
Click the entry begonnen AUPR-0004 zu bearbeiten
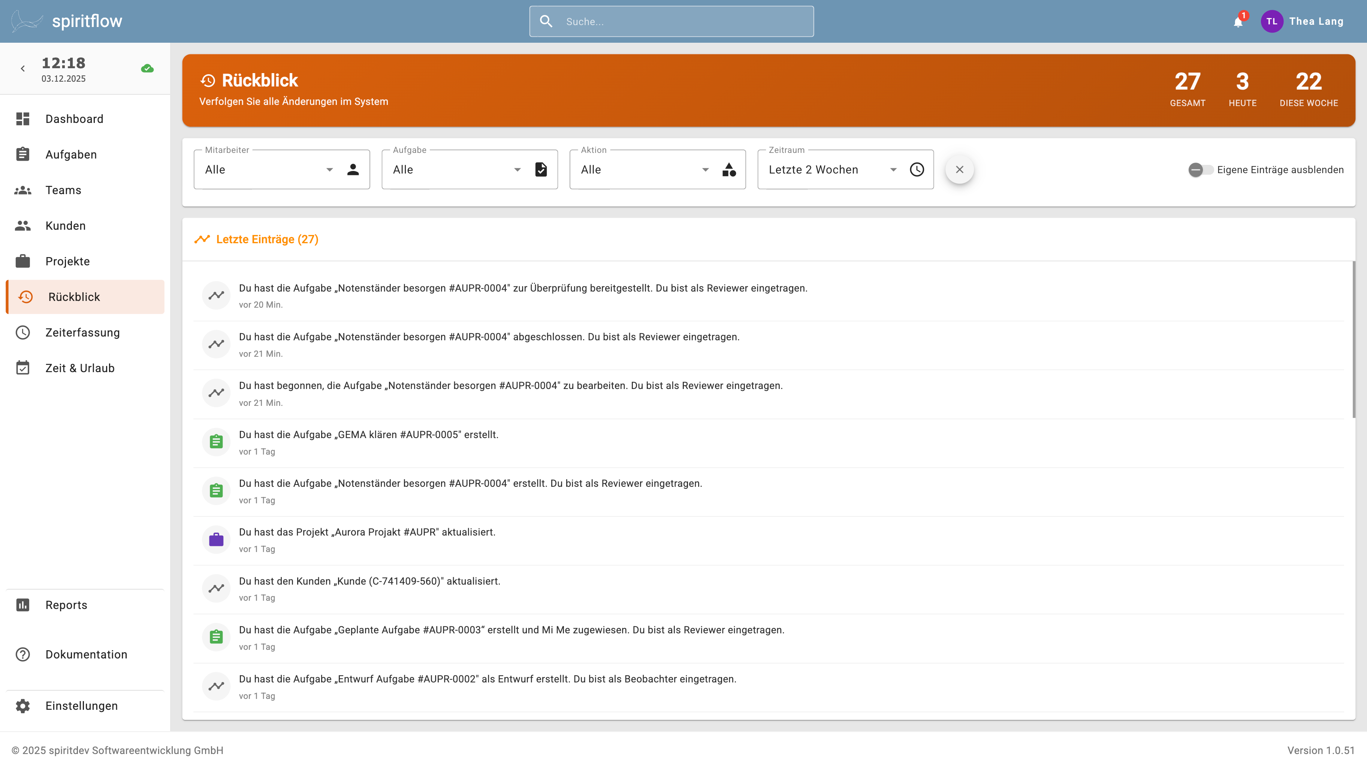click(x=769, y=394)
